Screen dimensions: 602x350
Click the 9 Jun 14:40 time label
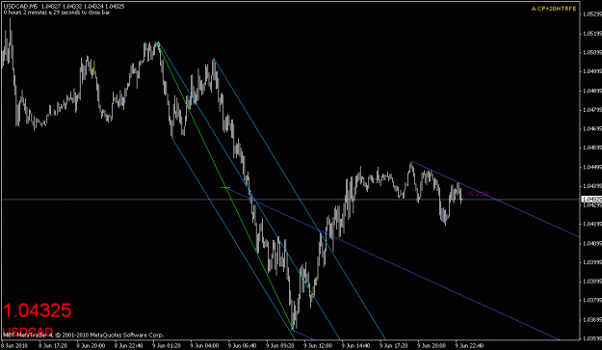[355, 346]
